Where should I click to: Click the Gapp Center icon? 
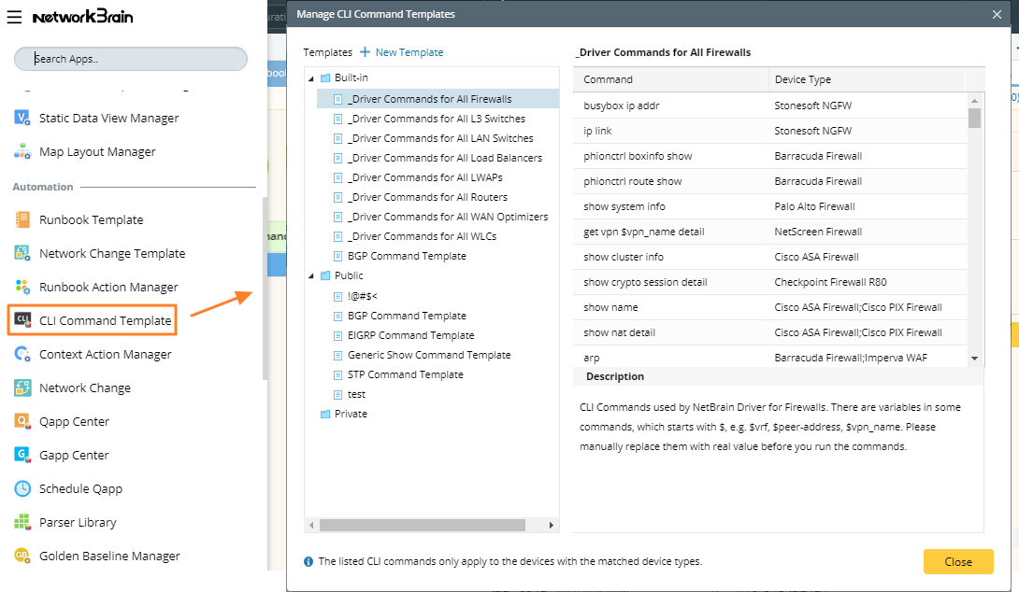pyautogui.click(x=22, y=455)
